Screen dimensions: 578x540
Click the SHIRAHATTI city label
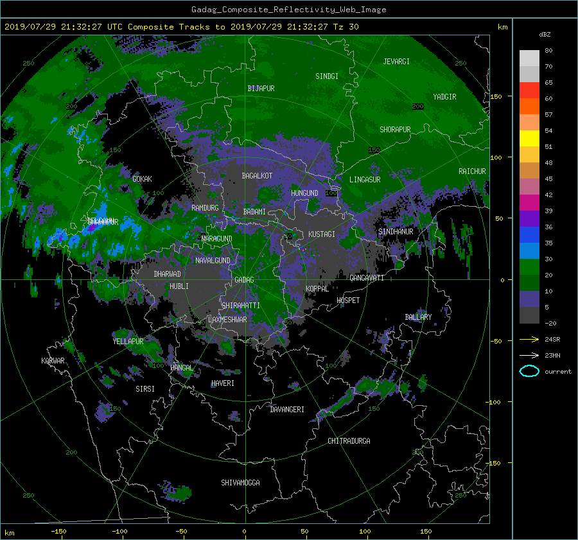click(x=241, y=306)
